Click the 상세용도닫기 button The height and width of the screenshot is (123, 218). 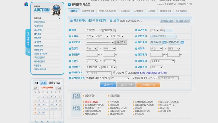click(x=182, y=21)
